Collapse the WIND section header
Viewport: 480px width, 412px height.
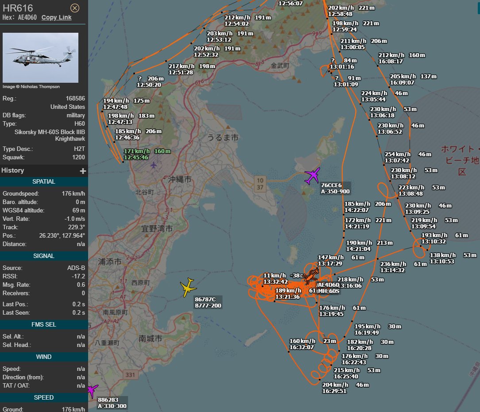[44, 357]
